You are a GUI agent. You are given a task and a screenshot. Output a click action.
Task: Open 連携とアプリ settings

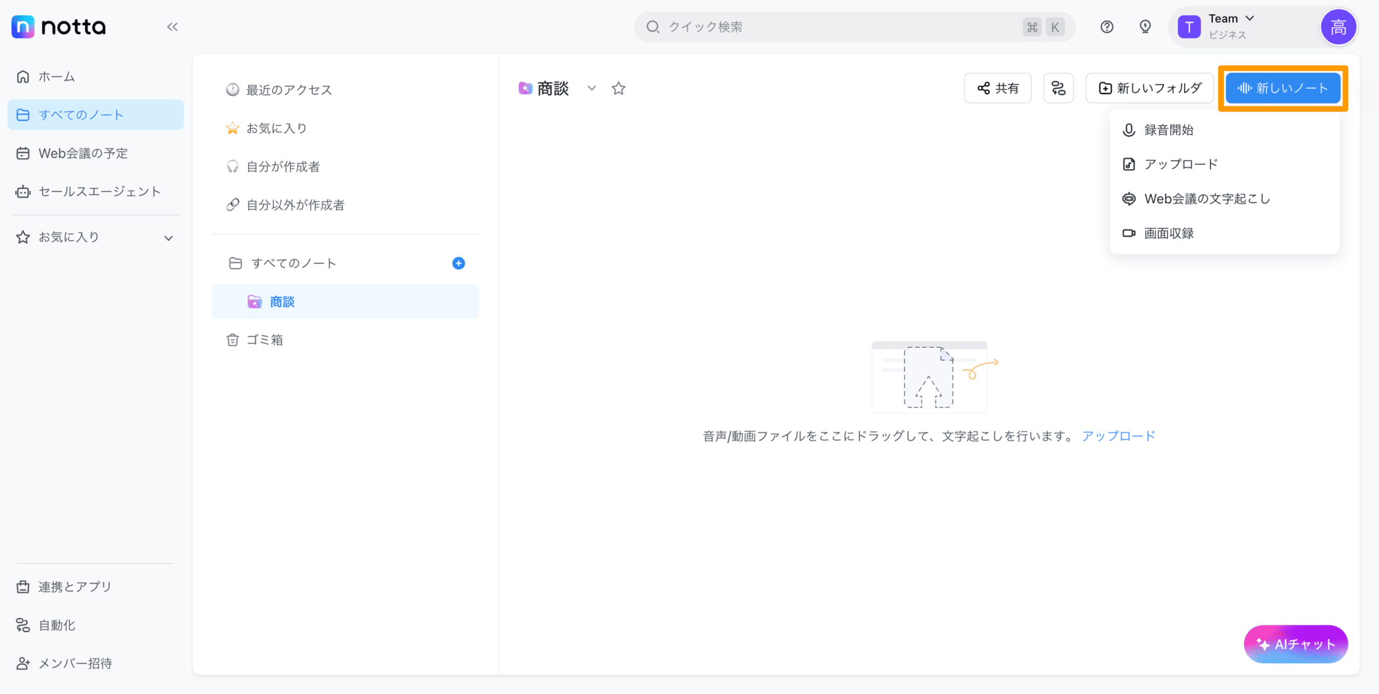click(95, 587)
